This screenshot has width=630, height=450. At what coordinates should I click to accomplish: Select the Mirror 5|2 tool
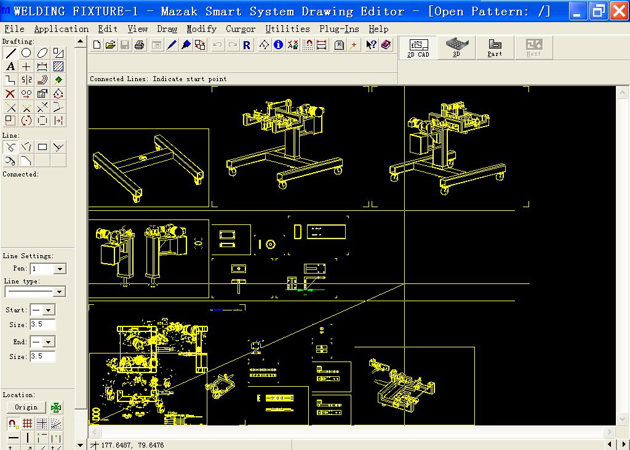(26, 81)
